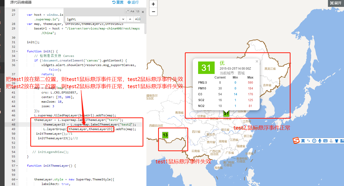Viewport: 344px width, 186px height.
Task: Toggle punctuation mode in IME bar
Action: [309, 141]
